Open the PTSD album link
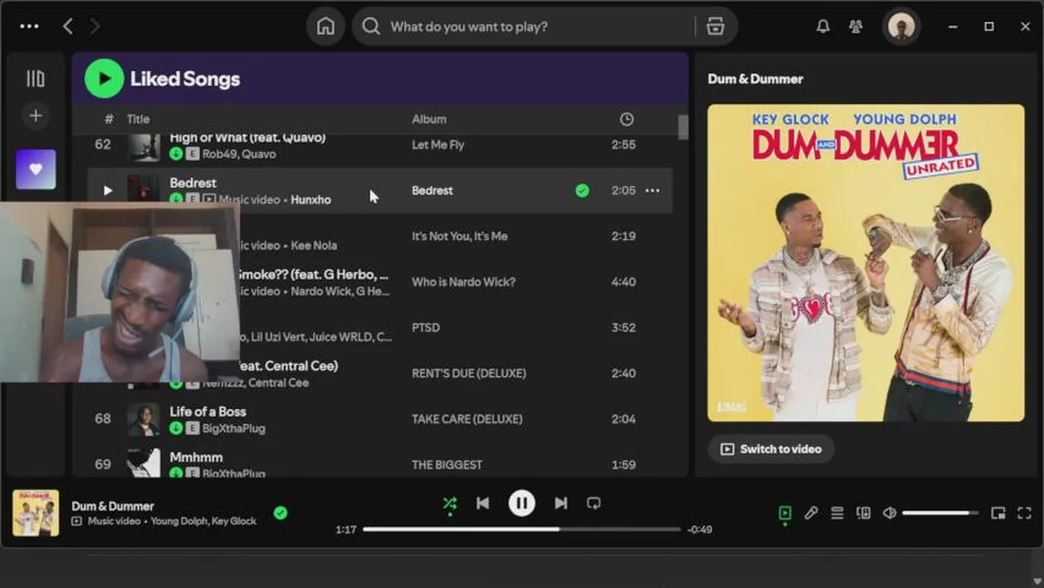Image resolution: width=1044 pixels, height=588 pixels. coord(426,327)
